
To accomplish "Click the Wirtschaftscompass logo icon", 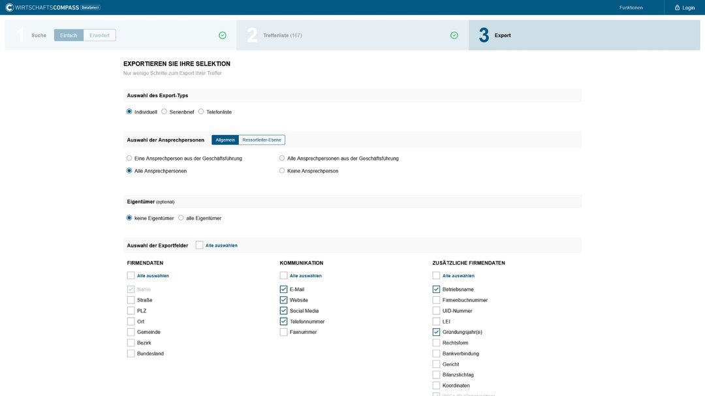I will pos(9,8).
